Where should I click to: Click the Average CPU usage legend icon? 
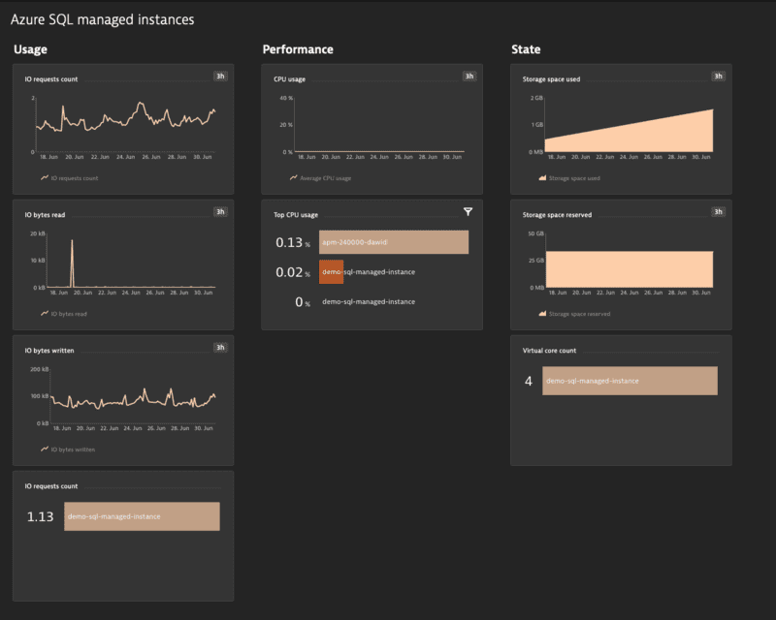[291, 177]
